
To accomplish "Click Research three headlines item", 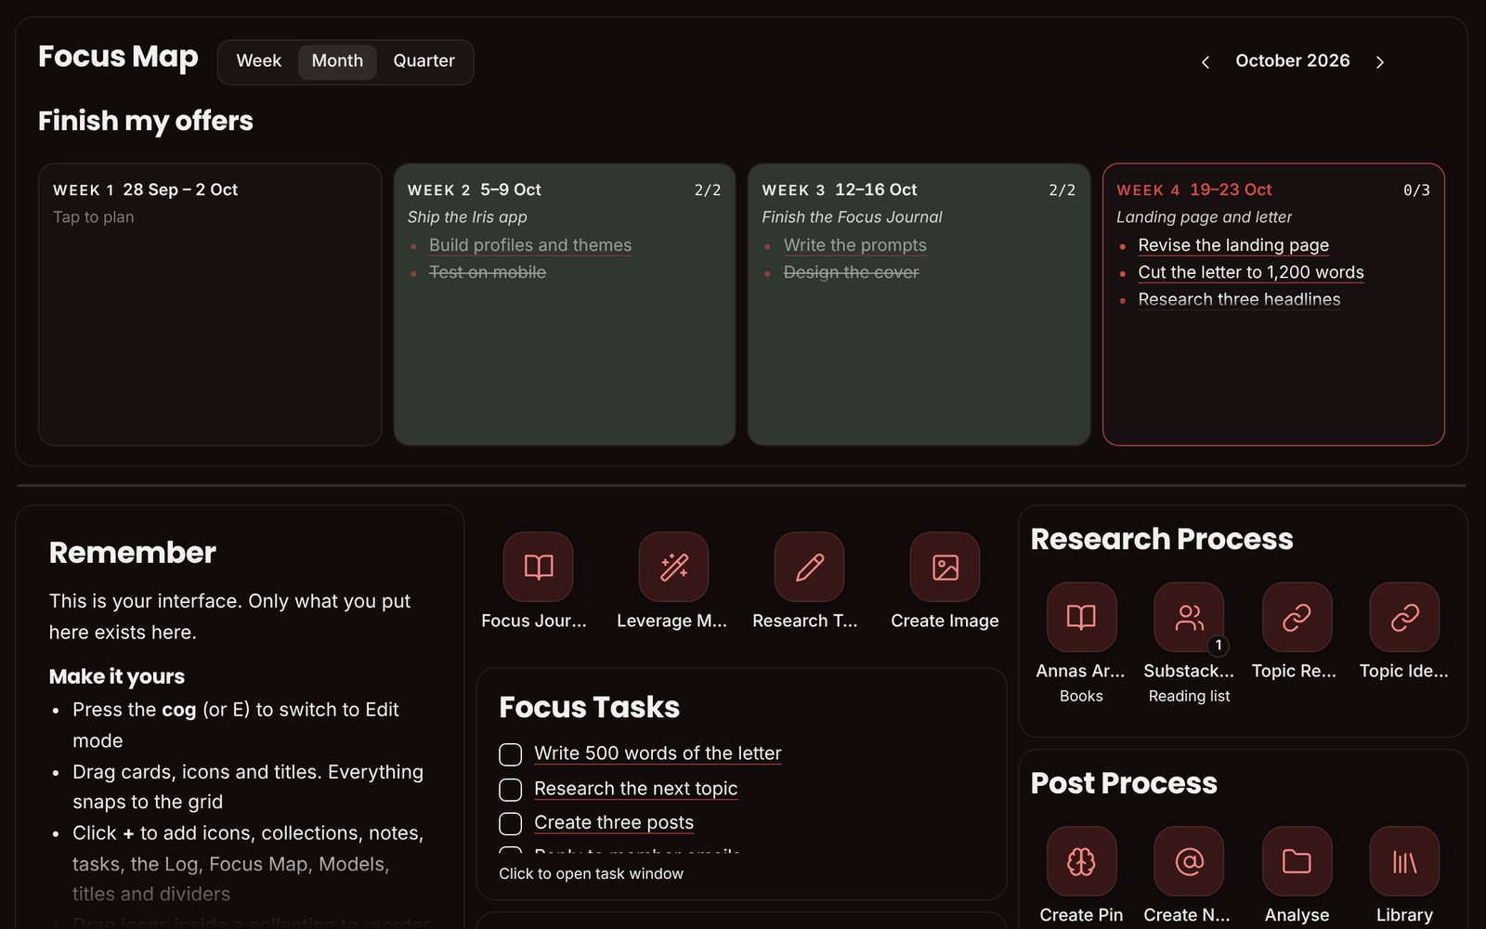I will click(x=1239, y=299).
